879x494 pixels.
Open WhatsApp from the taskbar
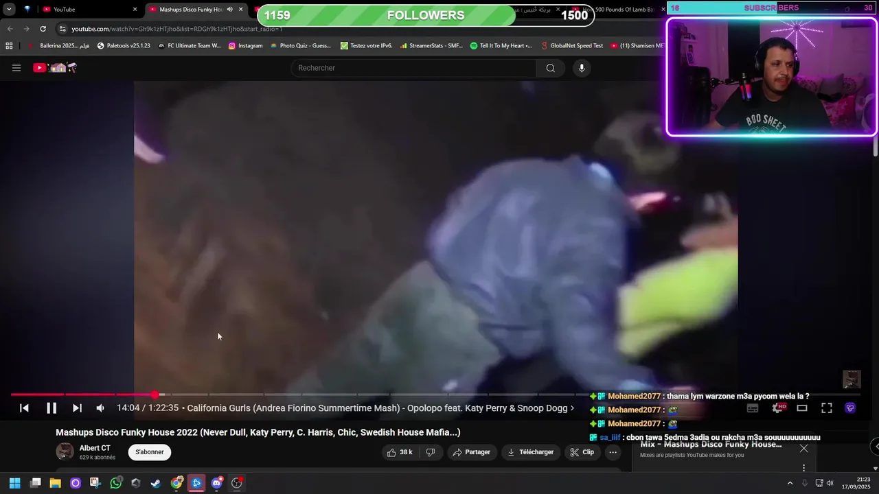[115, 483]
